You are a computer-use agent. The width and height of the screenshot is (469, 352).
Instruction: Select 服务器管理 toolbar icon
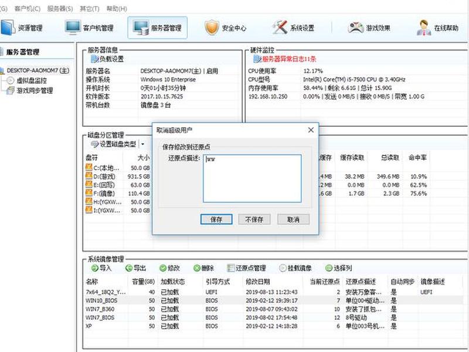[x=141, y=28]
